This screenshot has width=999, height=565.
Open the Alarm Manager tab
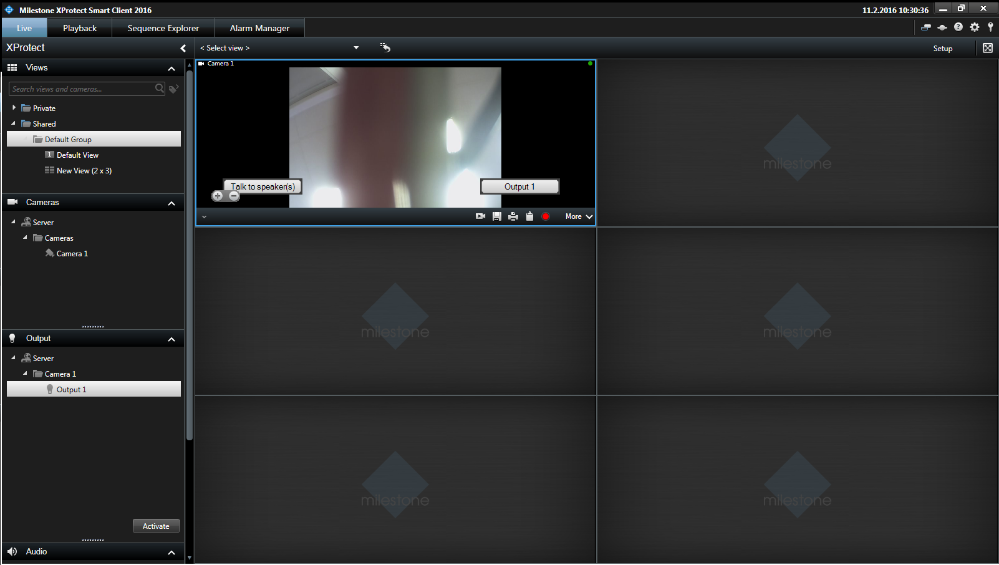[x=259, y=28]
